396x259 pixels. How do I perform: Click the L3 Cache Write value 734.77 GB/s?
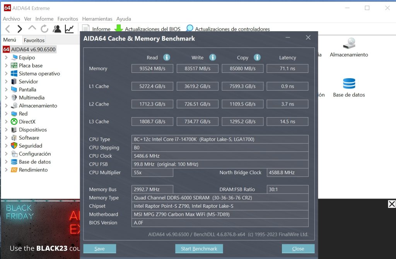[198, 121]
